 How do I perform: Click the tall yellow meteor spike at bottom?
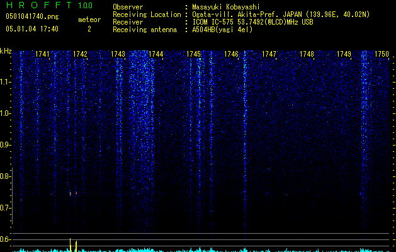(x=71, y=245)
